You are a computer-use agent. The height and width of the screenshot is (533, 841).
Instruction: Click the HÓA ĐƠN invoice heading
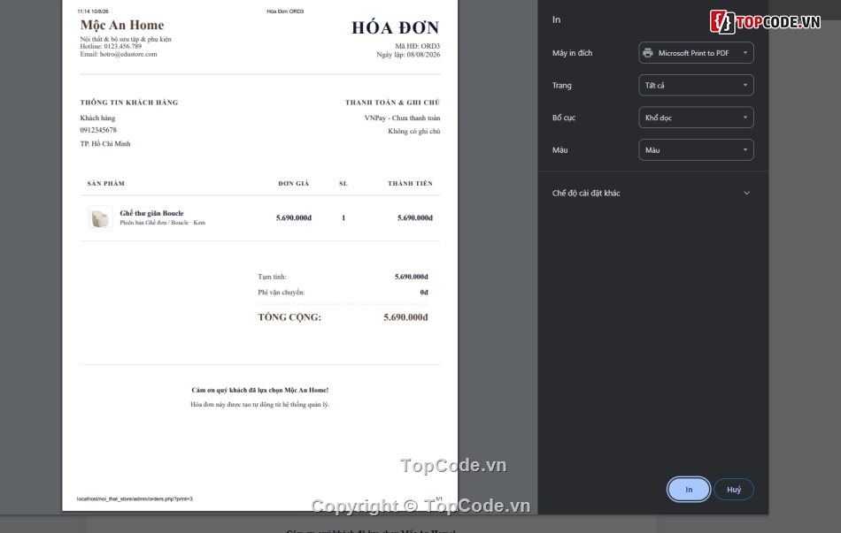(x=396, y=27)
